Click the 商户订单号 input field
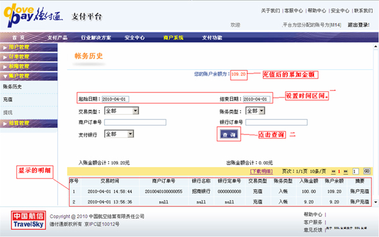 tap(135, 122)
